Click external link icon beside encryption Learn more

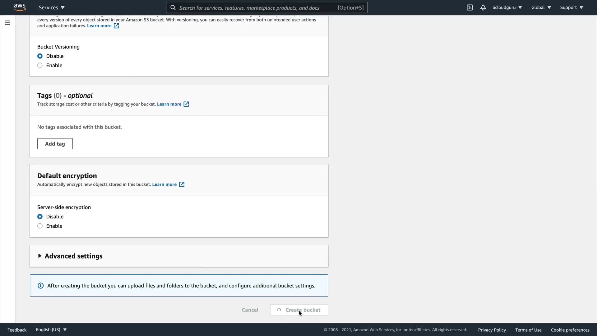pos(182,184)
